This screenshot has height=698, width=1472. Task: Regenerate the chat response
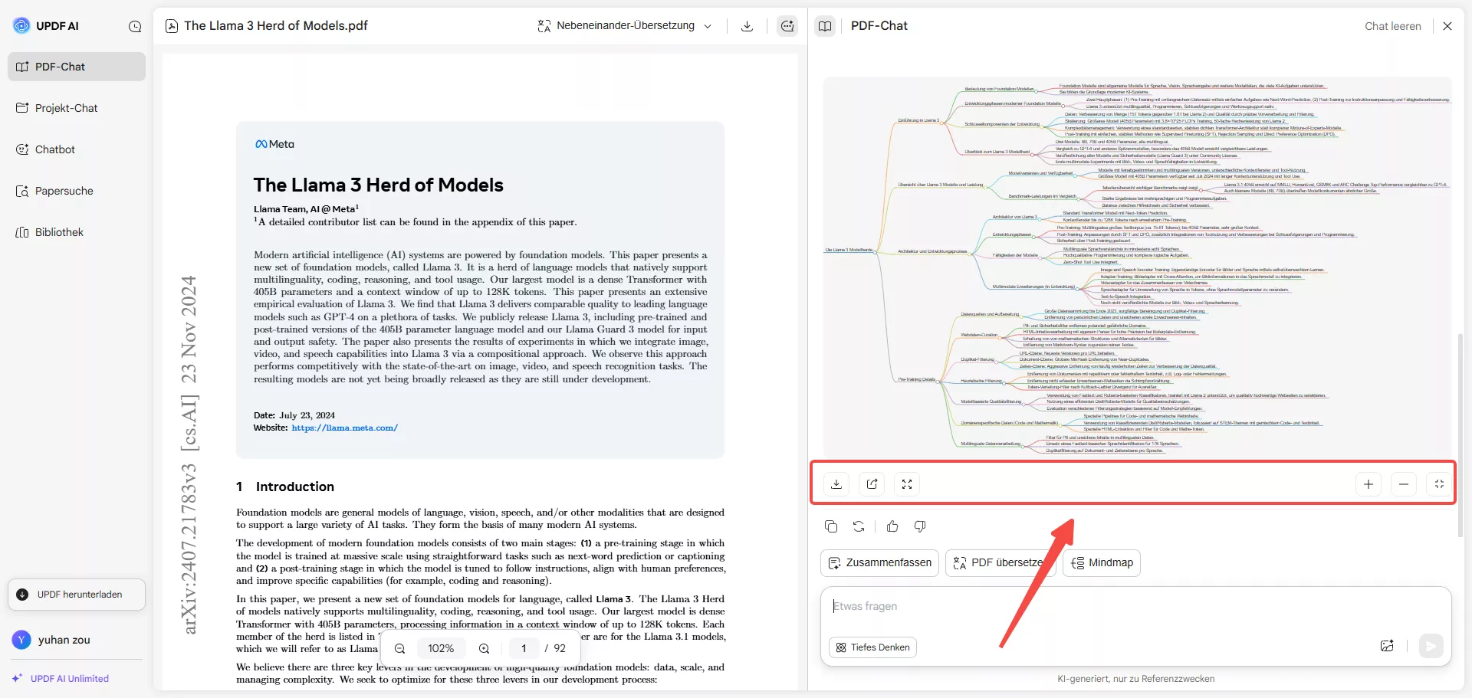pos(859,526)
